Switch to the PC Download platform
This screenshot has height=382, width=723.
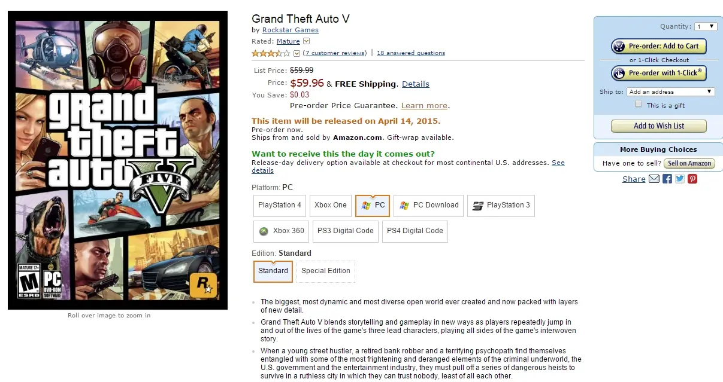coord(429,205)
